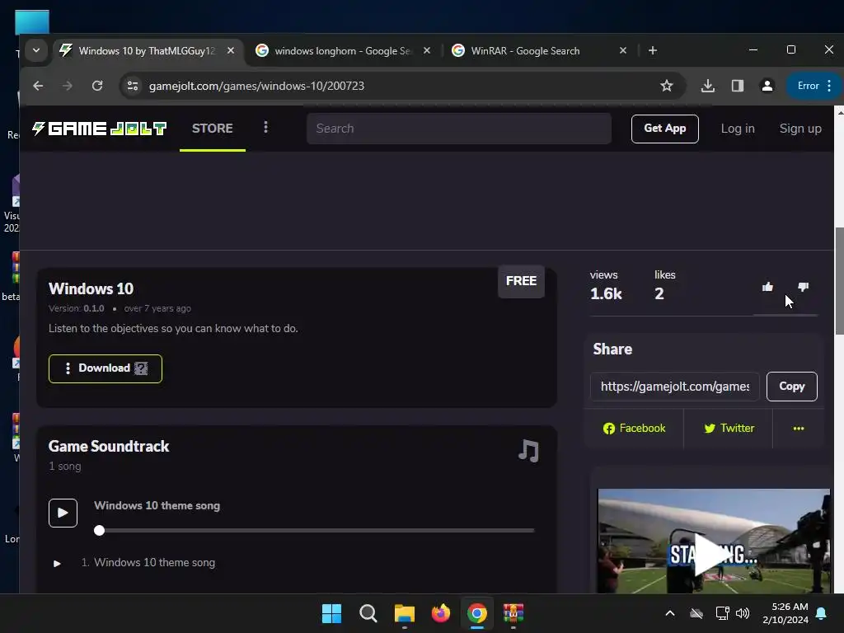Viewport: 844px width, 633px height.
Task: Click the Error update menu button
Action: (814, 86)
